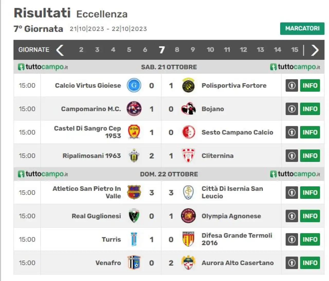Screen dimensions: 329x281
Task: Open INFO for Real Guglionesi match
Action: pyautogui.click(x=310, y=216)
